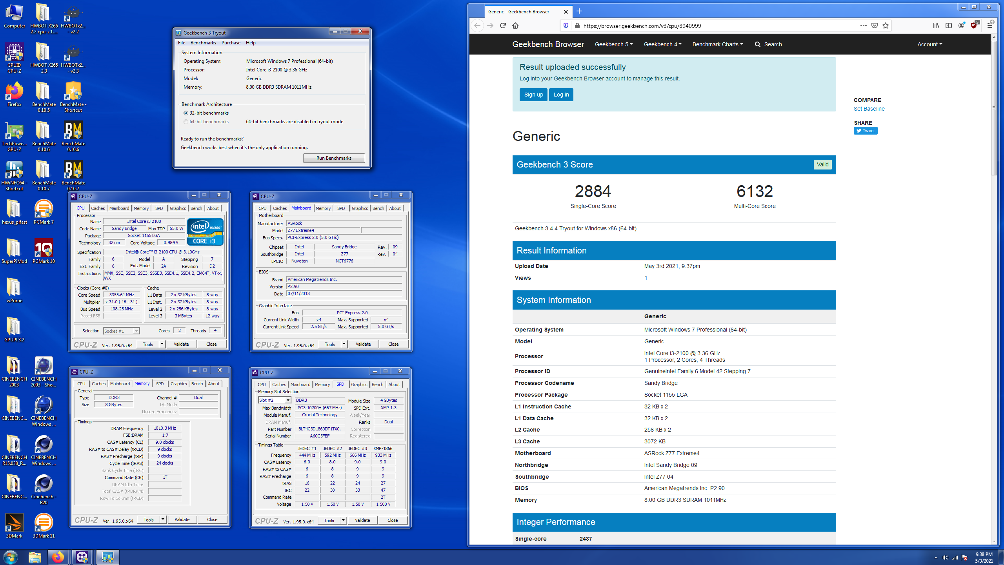The image size is (1004, 565).
Task: Open hexus_pifast folder icon
Action: pos(15,212)
